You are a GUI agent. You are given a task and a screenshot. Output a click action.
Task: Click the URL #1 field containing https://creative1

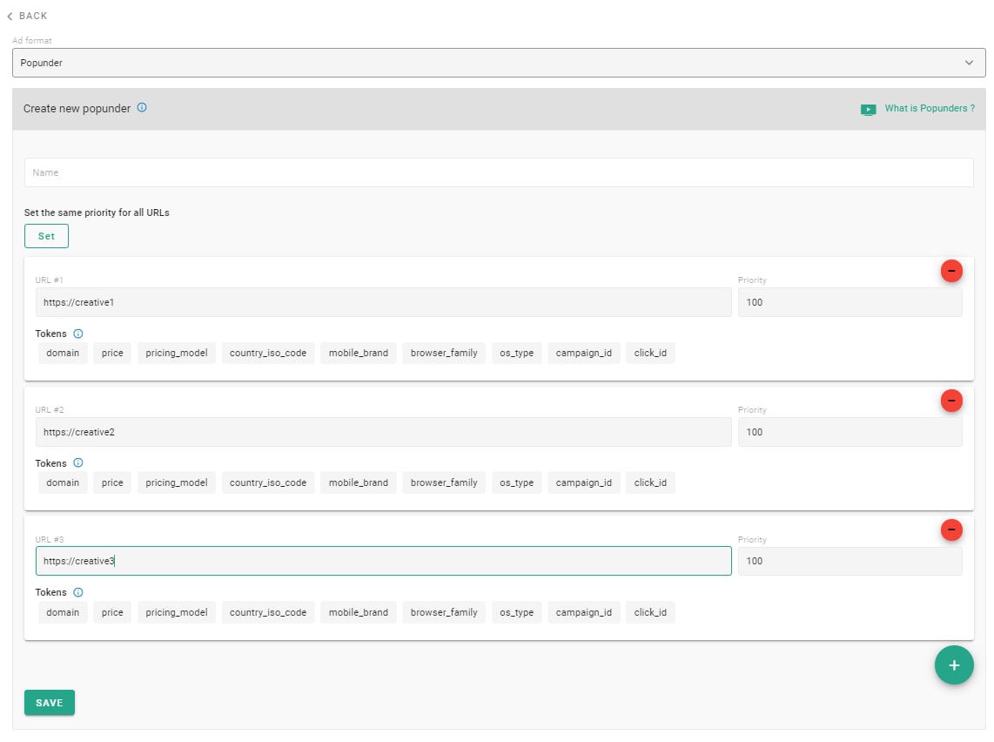(383, 302)
